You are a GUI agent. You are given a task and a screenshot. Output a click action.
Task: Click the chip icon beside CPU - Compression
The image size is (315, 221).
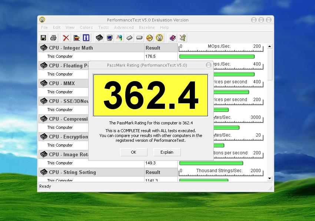click(x=44, y=119)
